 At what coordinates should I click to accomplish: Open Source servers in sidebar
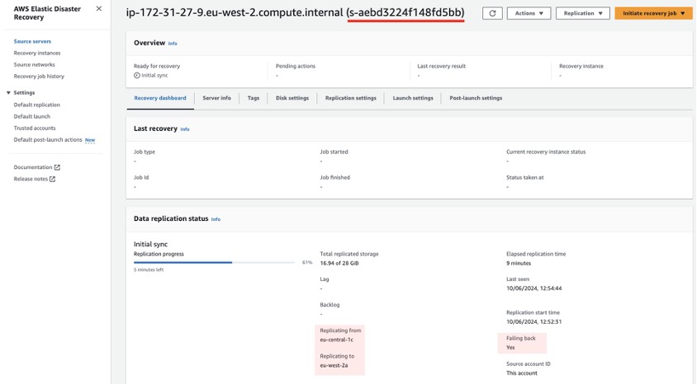click(32, 41)
